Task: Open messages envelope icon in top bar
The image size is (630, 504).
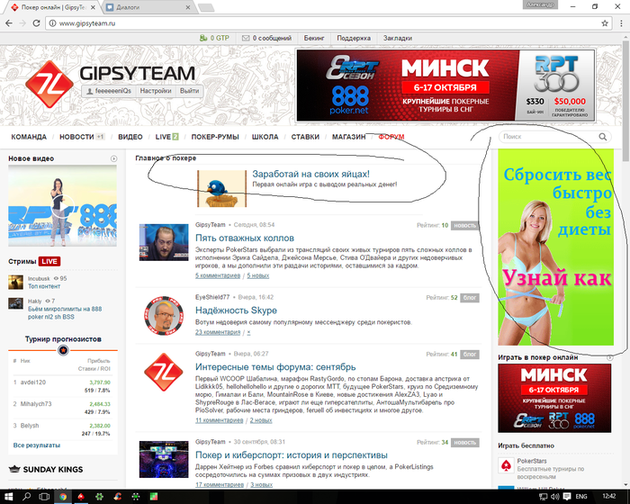Action: tap(246, 38)
